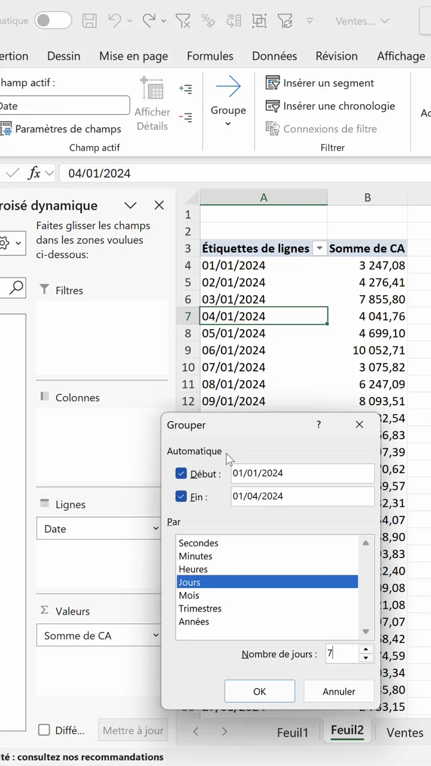This screenshot has width=431, height=766.
Task: Click the Clear filter funnel icon
Action: [183, 21]
